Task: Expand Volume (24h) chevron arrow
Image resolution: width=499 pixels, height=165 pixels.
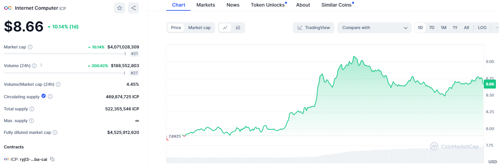Action: tap(41, 65)
